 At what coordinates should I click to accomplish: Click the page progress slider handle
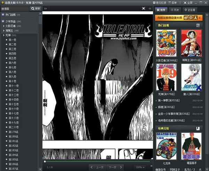(45, 162)
